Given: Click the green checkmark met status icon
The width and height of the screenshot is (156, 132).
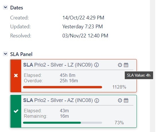Looking at the screenshot, I should (x=16, y=111).
